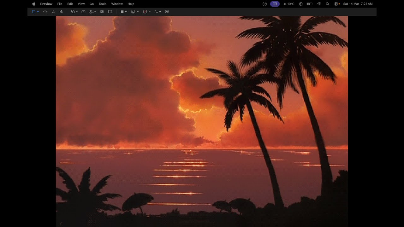
Task: Choose the Draw freehand tool
Action: pos(61,12)
